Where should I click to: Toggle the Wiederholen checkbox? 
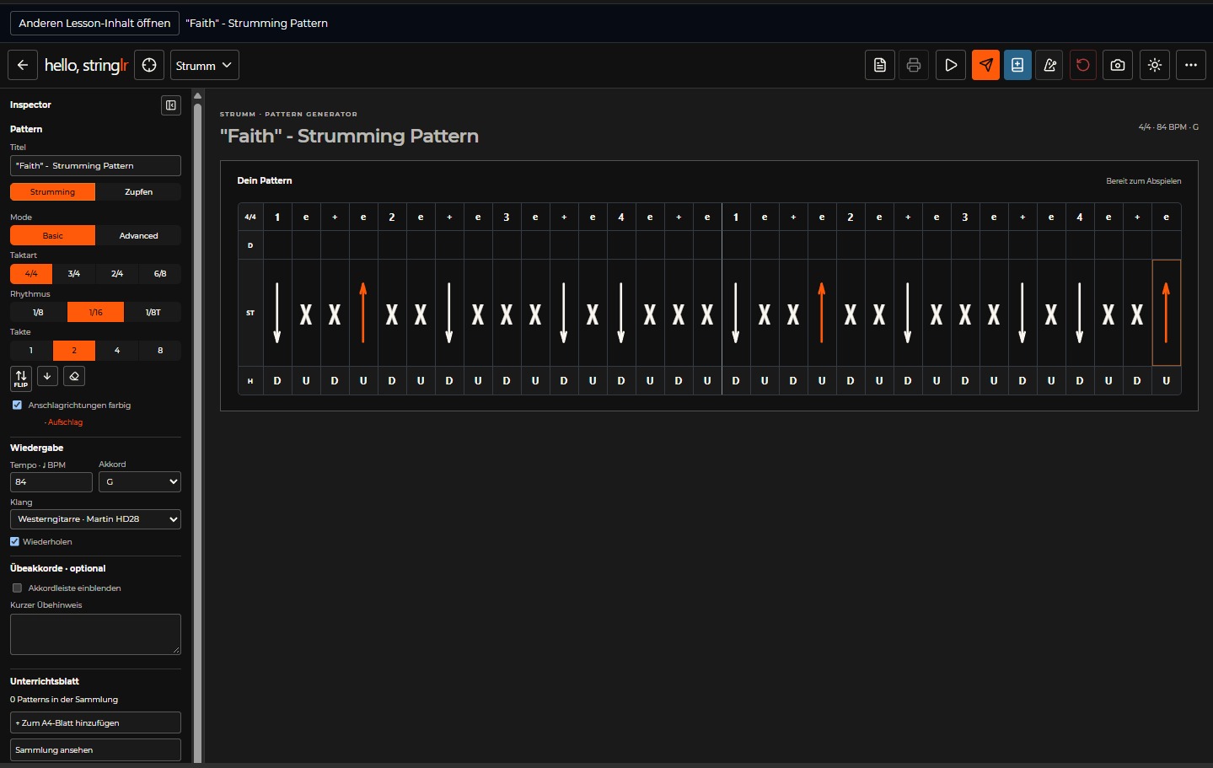coord(14,541)
